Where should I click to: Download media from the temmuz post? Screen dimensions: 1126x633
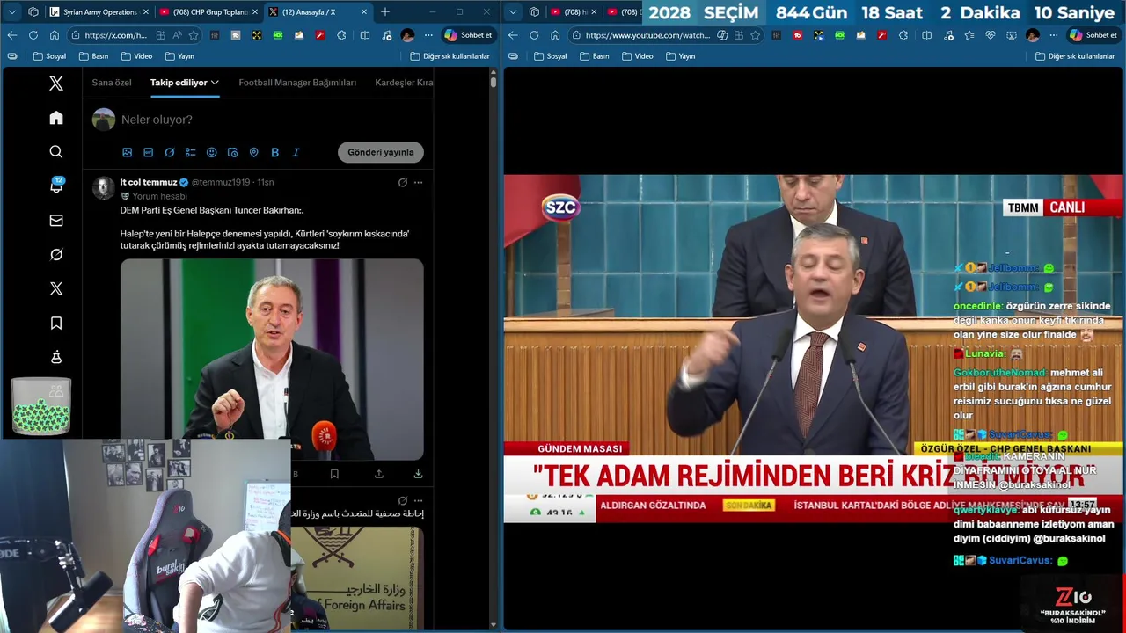(x=418, y=474)
